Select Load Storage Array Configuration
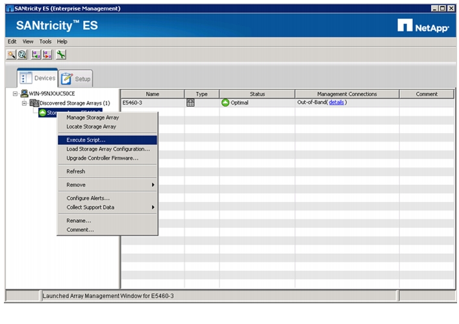 point(107,149)
